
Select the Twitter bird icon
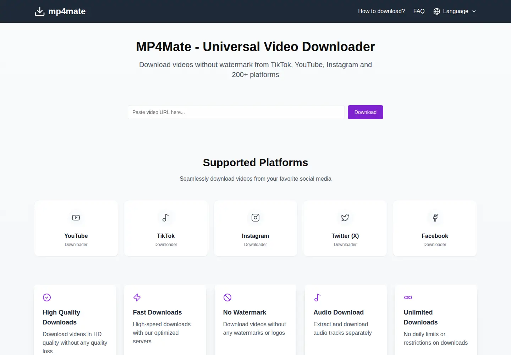345,218
